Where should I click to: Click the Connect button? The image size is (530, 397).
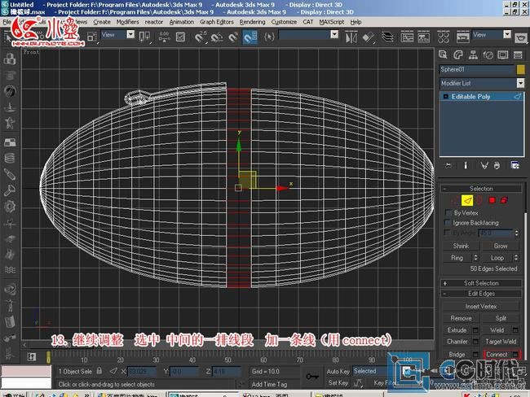pyautogui.click(x=497, y=355)
